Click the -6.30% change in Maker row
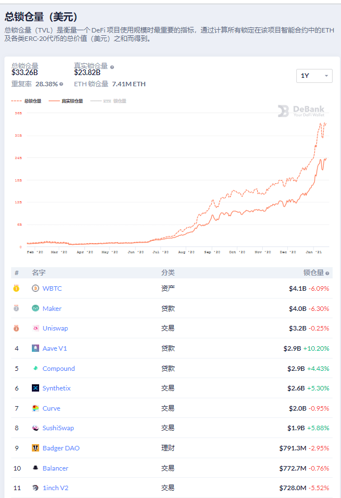 tap(319, 309)
